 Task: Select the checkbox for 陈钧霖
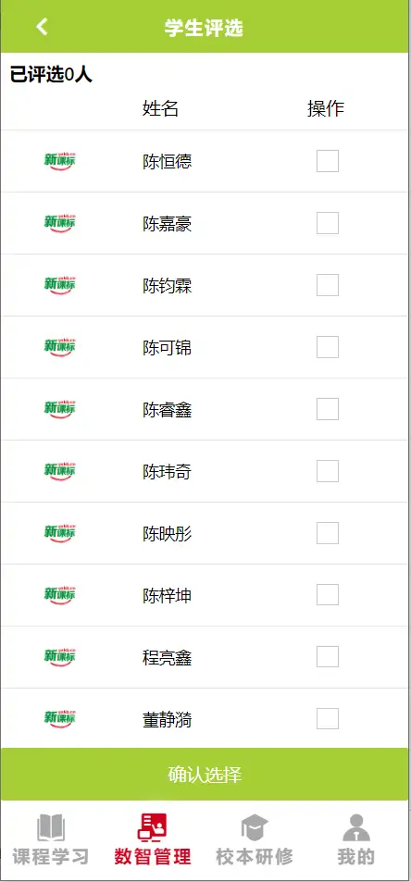pyautogui.click(x=328, y=285)
